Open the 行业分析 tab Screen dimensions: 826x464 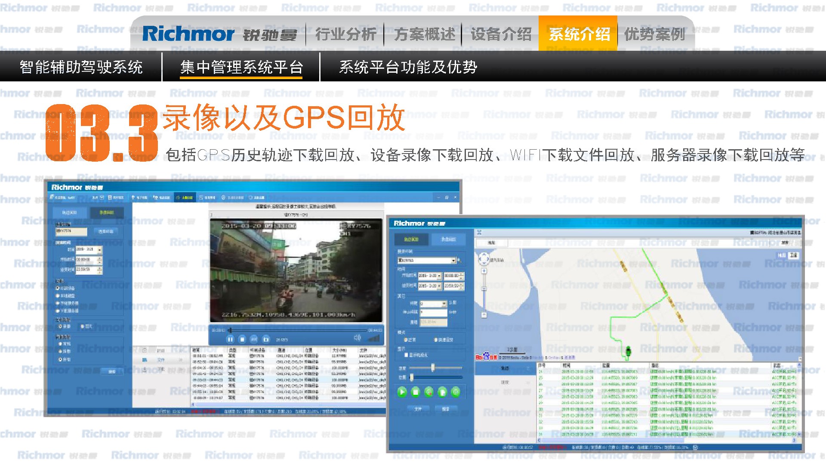pos(345,34)
